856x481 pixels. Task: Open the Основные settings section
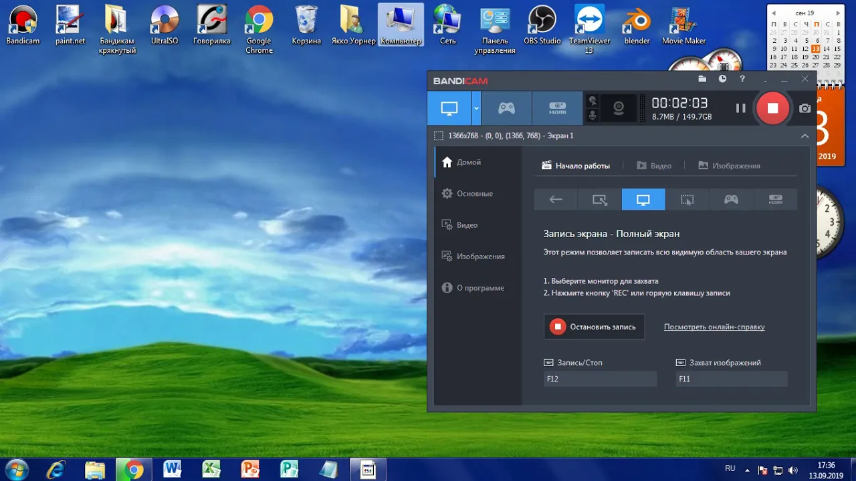[477, 194]
